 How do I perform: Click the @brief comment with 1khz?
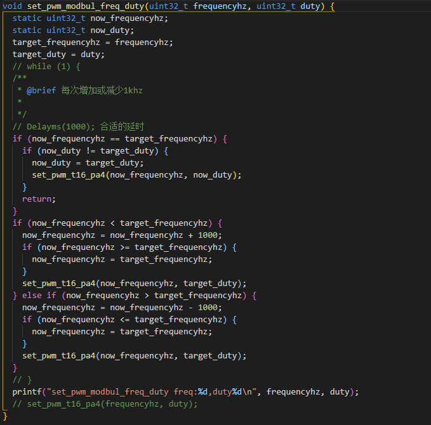pyautogui.click(x=84, y=90)
